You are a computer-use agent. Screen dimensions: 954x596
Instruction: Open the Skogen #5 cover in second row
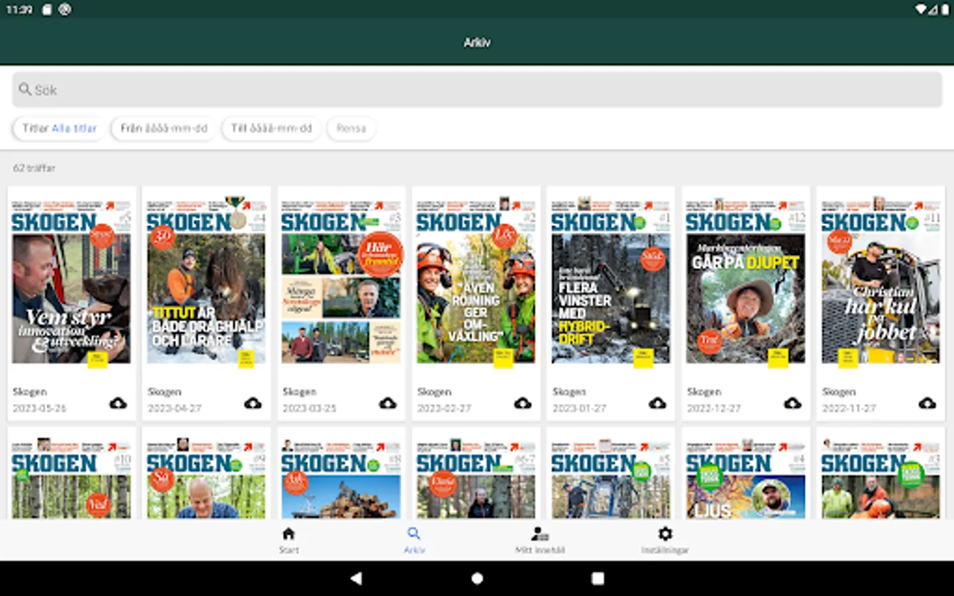tap(611, 477)
